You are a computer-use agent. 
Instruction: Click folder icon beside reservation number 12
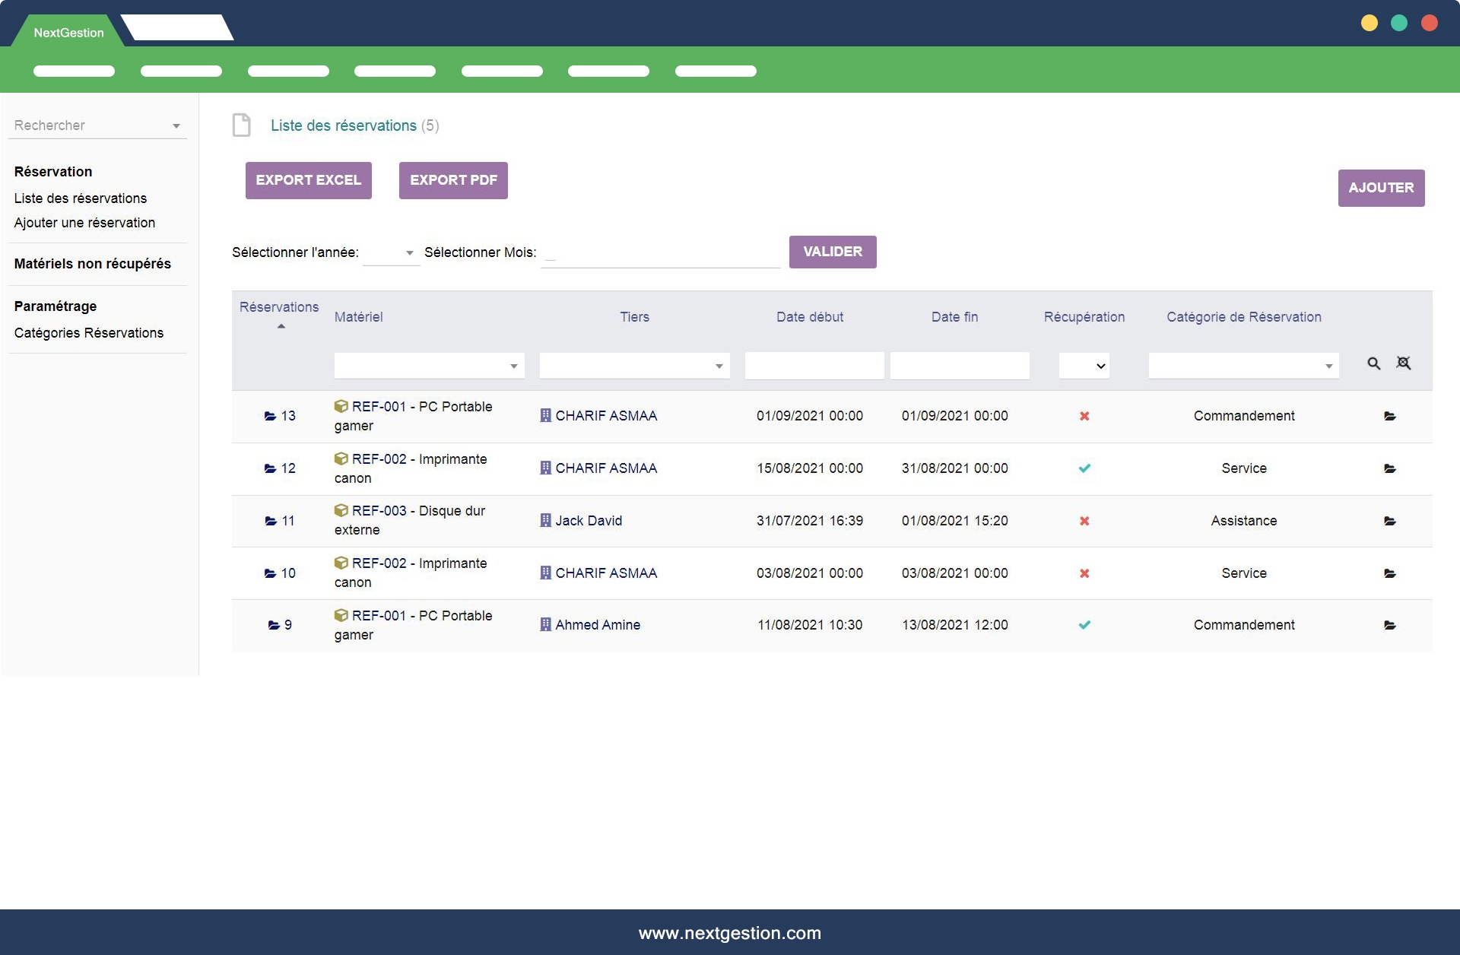coord(270,468)
